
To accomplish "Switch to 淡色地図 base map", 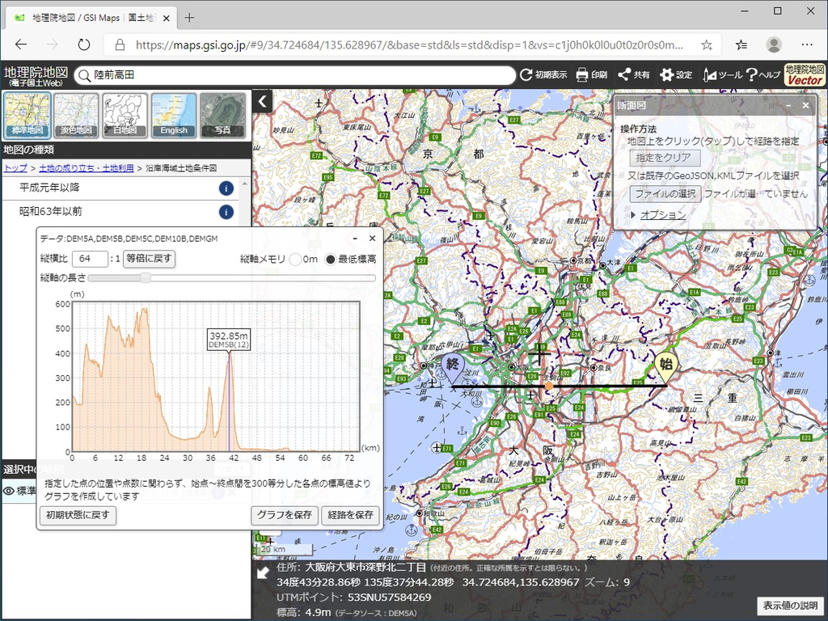I will pyautogui.click(x=76, y=115).
